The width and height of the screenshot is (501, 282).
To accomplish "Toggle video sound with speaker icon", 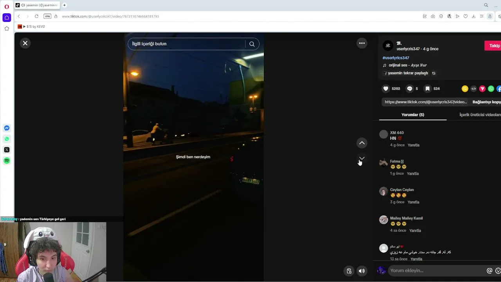I will click(x=362, y=271).
